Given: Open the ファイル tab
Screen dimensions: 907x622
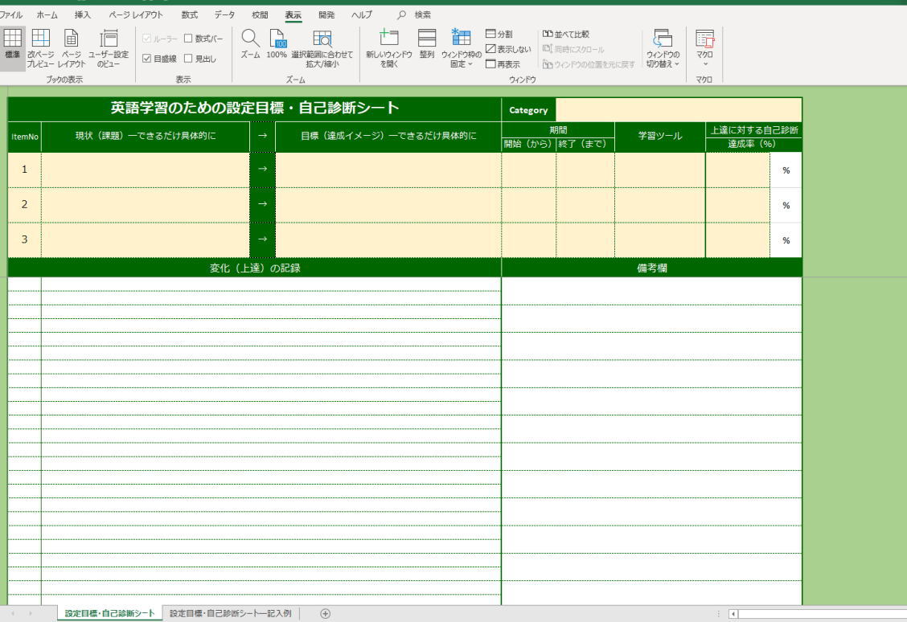Looking at the screenshot, I should pyautogui.click(x=11, y=14).
